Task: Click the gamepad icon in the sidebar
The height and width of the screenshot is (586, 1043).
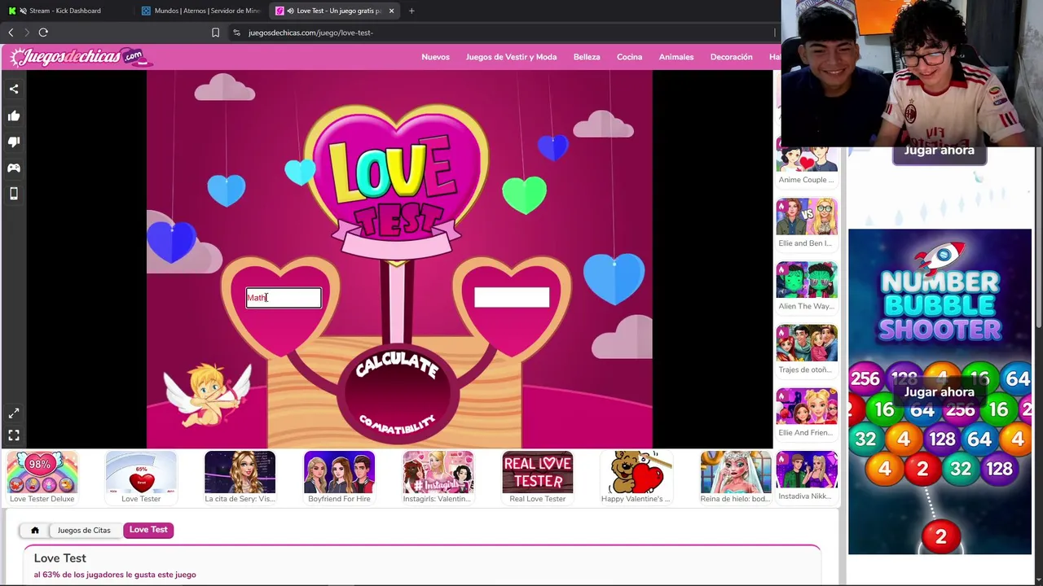Action: (14, 168)
